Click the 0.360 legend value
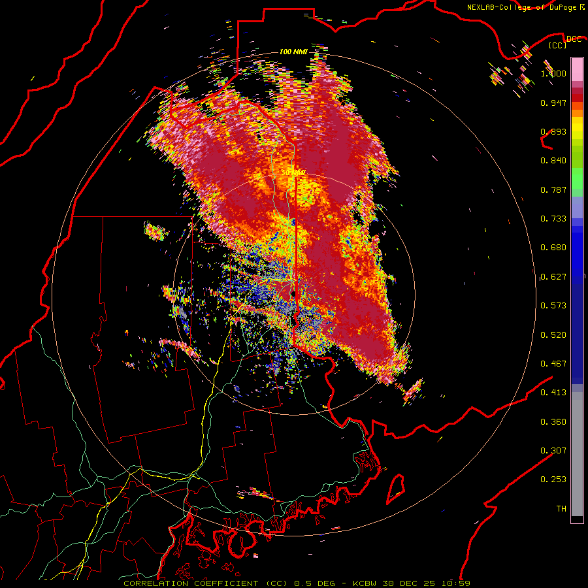588x588 pixels. tap(553, 422)
